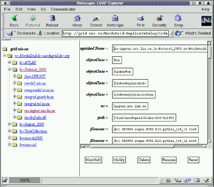214x187 pixels.
Task: Click the Shop toolbar icon
Action: (178, 18)
